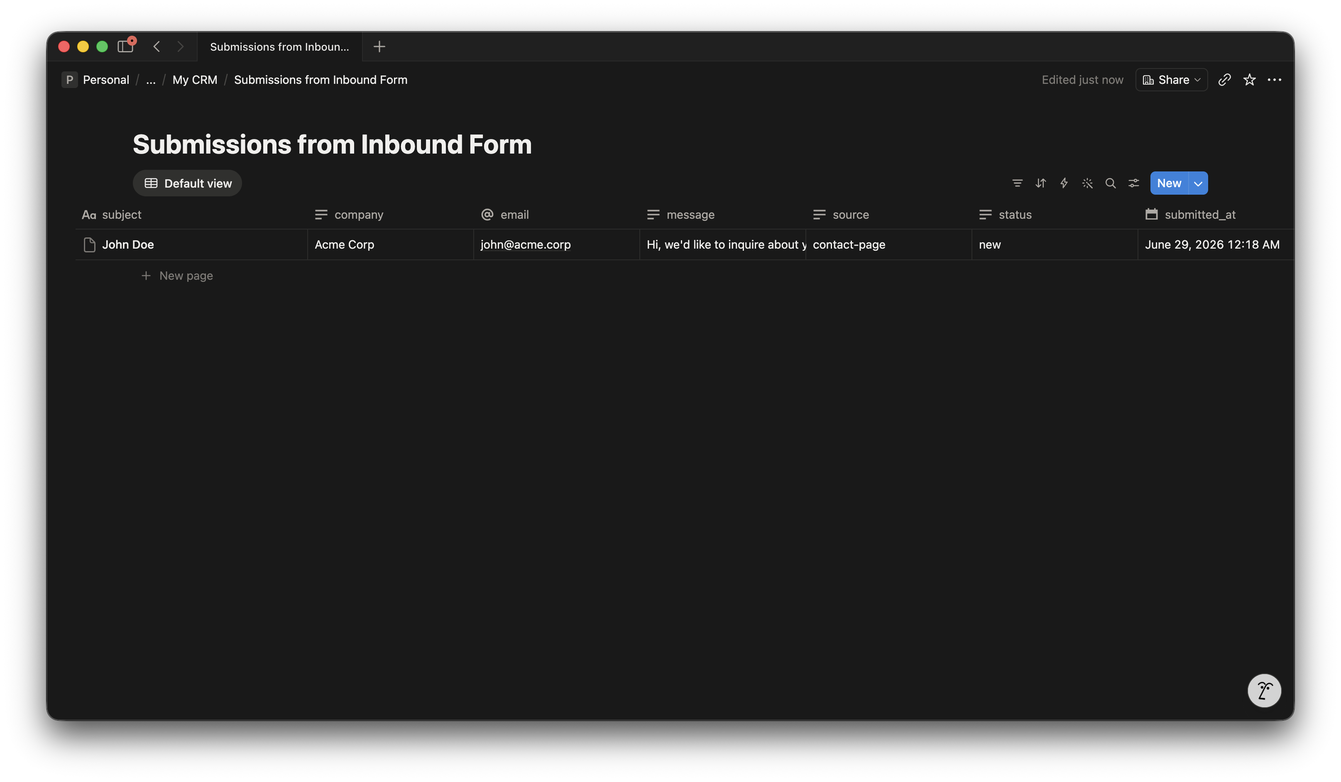Open the My CRM breadcrumb

[195, 79]
